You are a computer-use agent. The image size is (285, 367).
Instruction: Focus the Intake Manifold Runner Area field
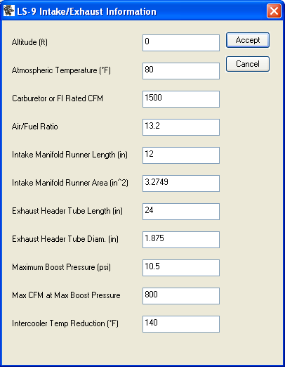(x=181, y=183)
